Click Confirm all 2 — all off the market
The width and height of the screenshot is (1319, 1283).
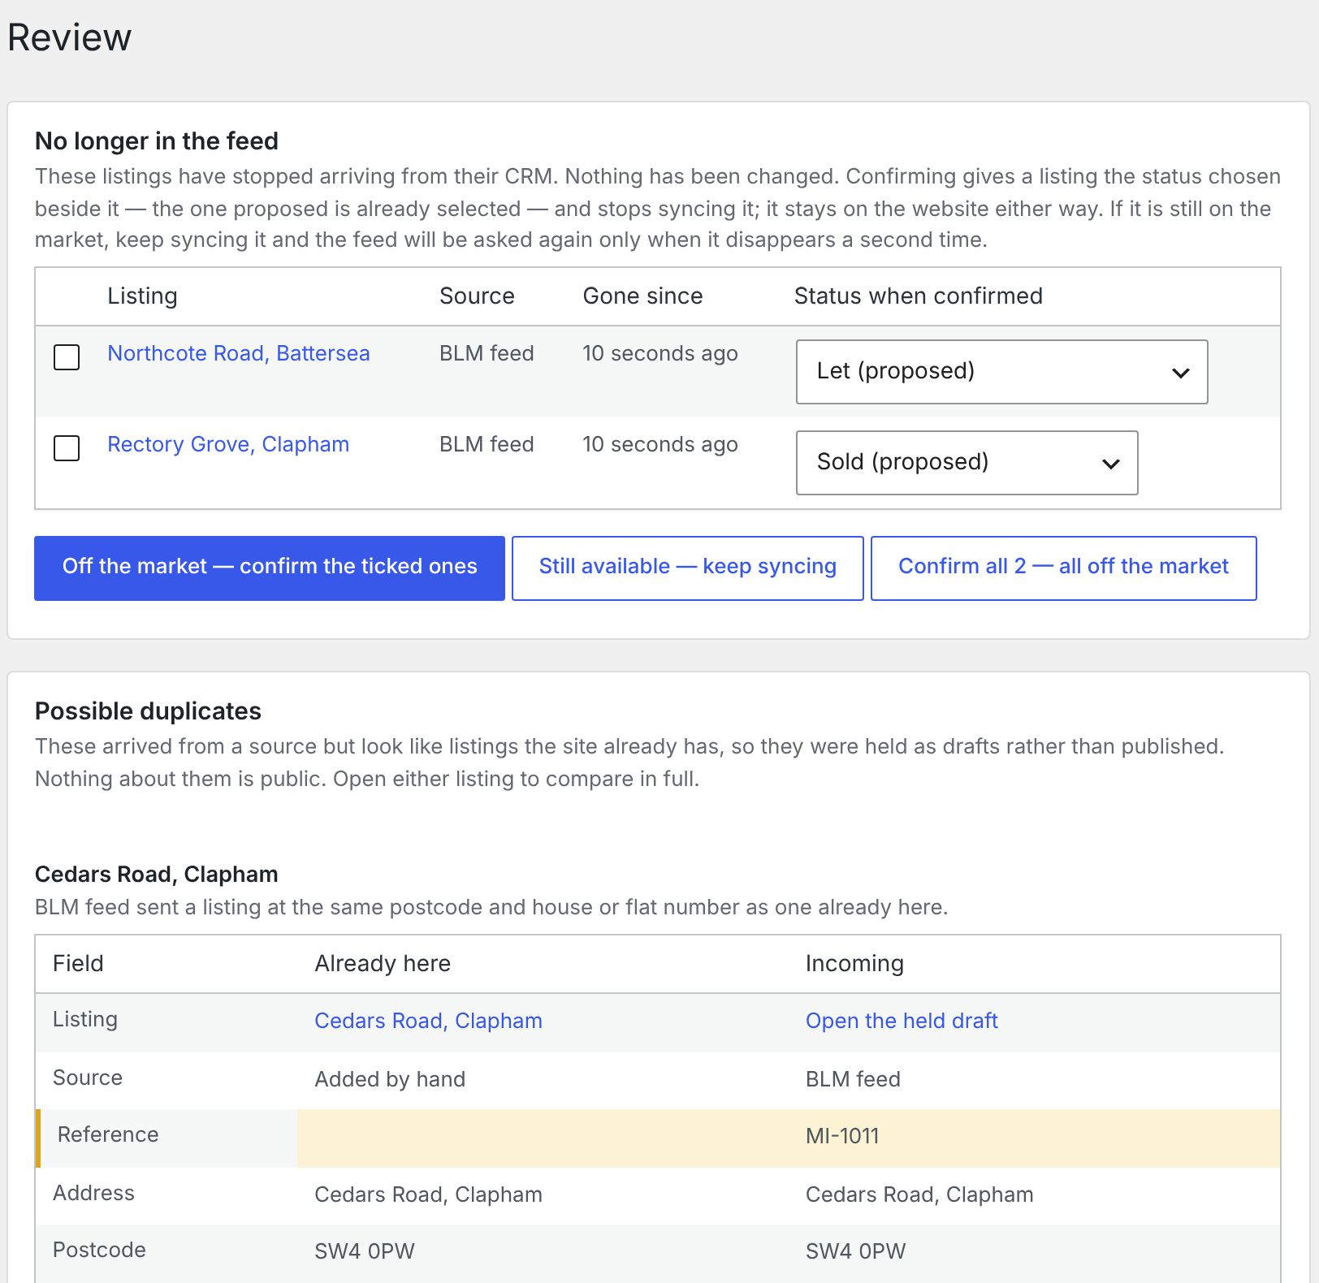point(1064,568)
